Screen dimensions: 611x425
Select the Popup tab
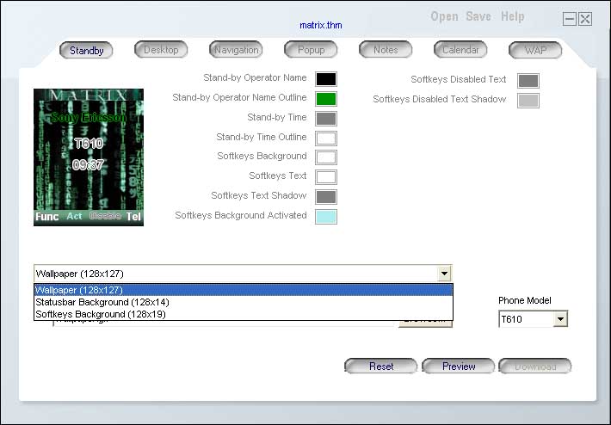coord(311,50)
